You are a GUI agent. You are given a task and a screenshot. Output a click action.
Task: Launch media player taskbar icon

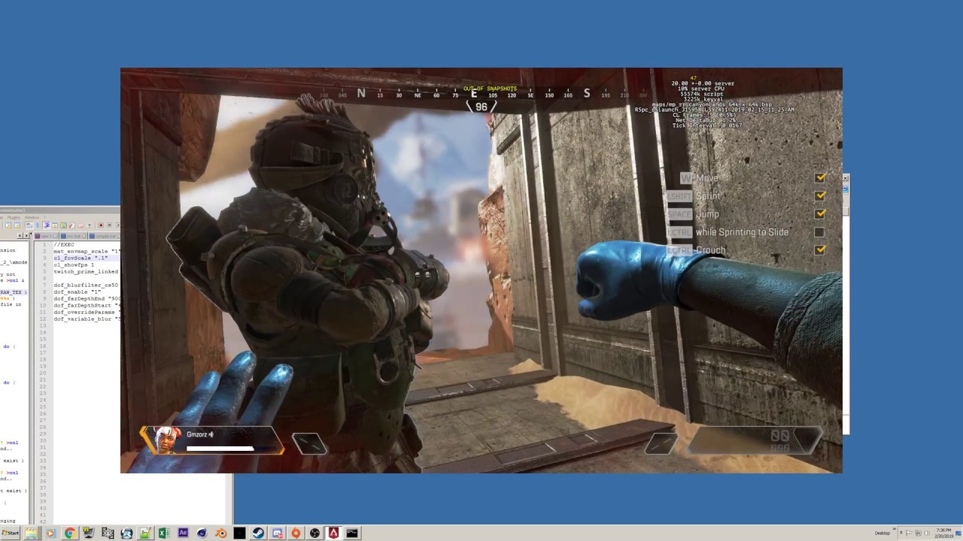(x=50, y=533)
